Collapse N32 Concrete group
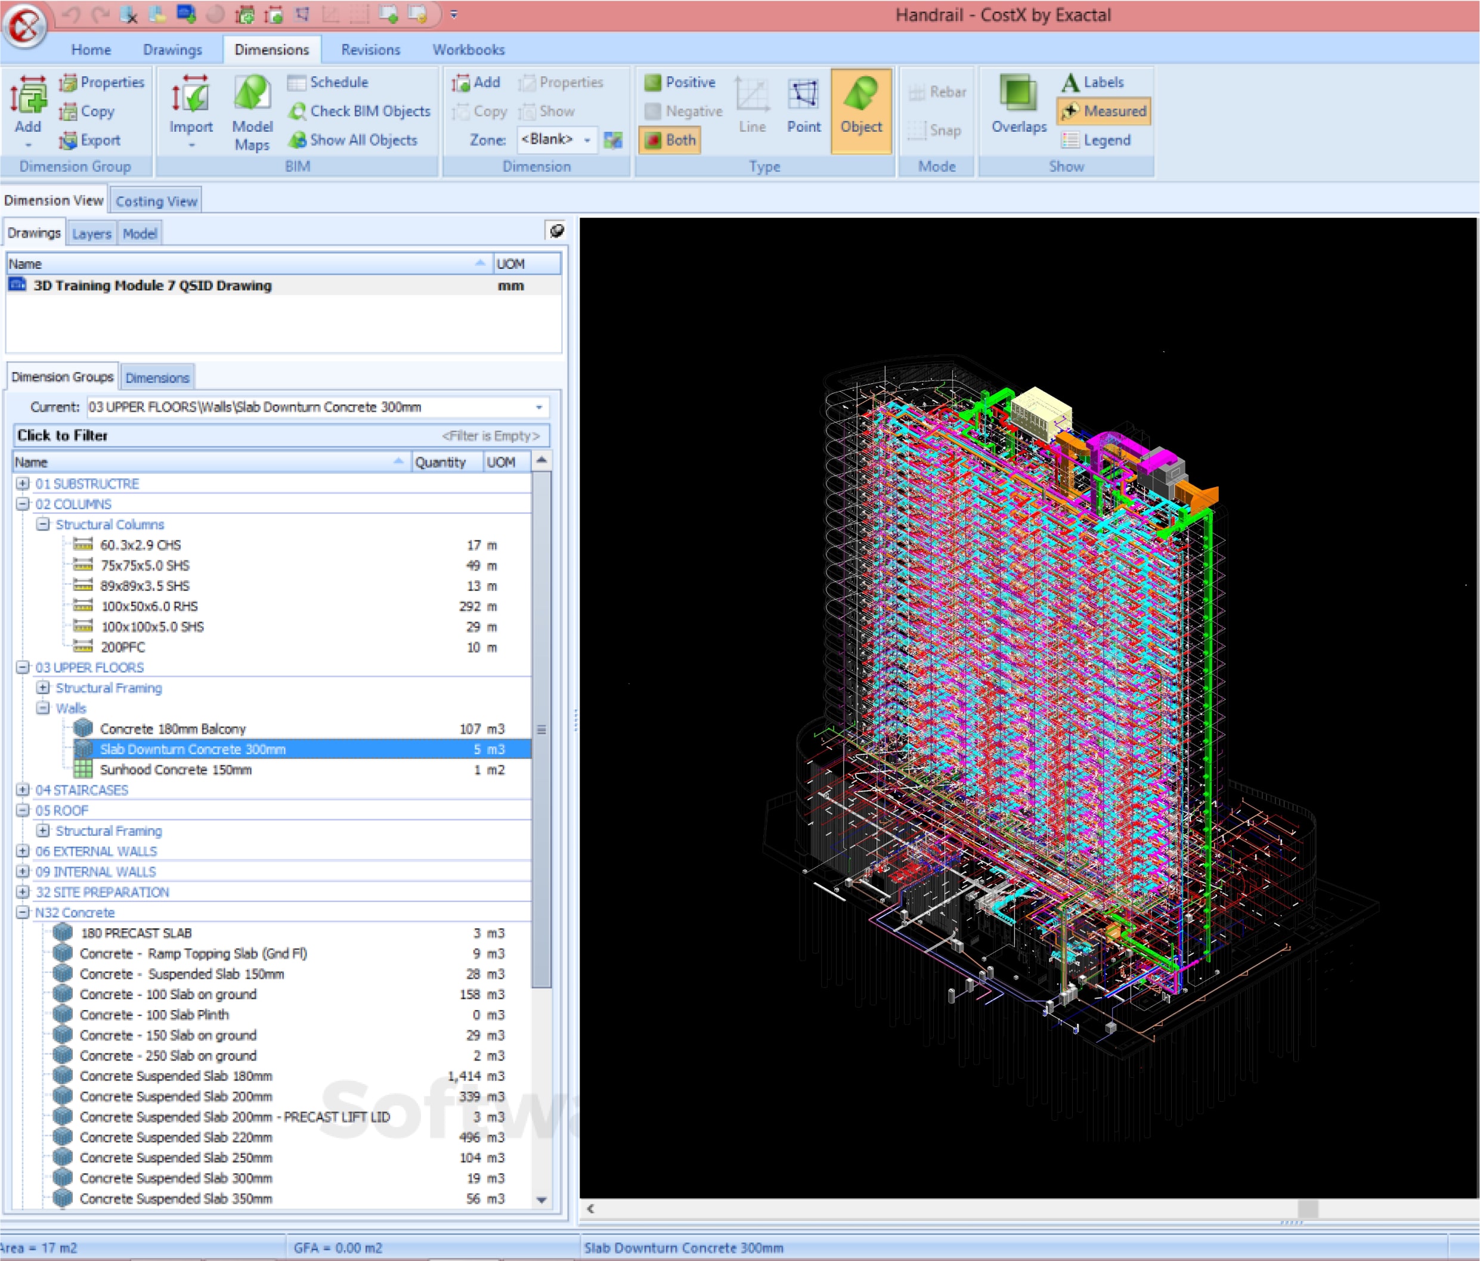Screen dimensions: 1480x1261 coord(23,913)
